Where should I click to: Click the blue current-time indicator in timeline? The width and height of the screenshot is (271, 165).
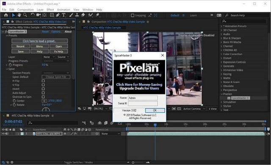point(155,125)
